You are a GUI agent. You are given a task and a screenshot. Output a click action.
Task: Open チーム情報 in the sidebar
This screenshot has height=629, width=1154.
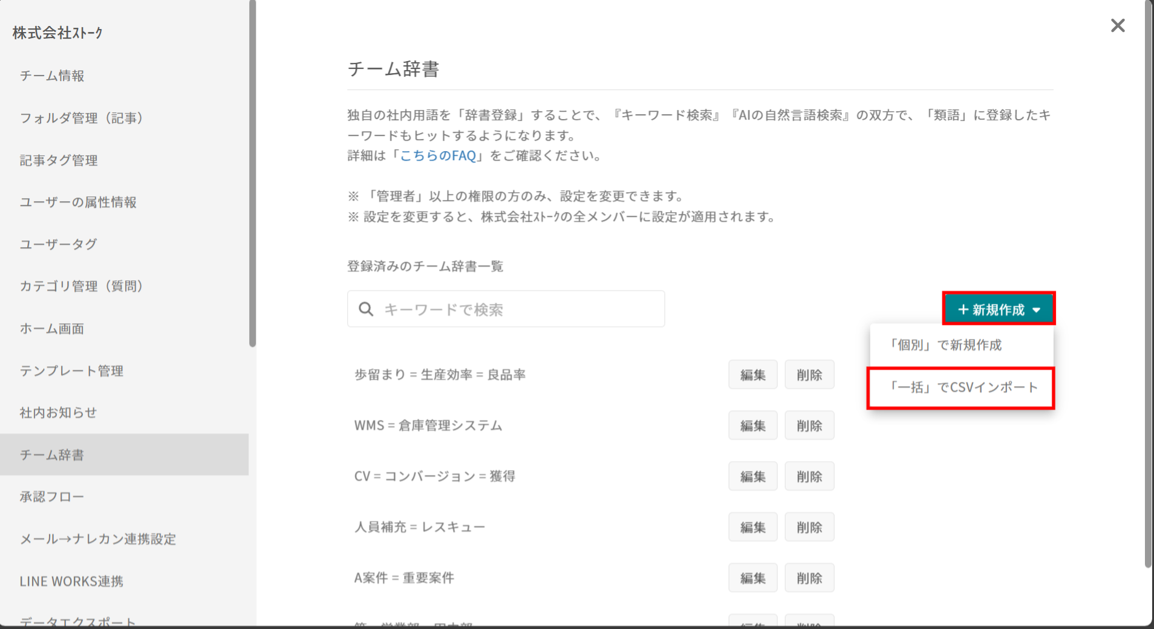coord(52,76)
